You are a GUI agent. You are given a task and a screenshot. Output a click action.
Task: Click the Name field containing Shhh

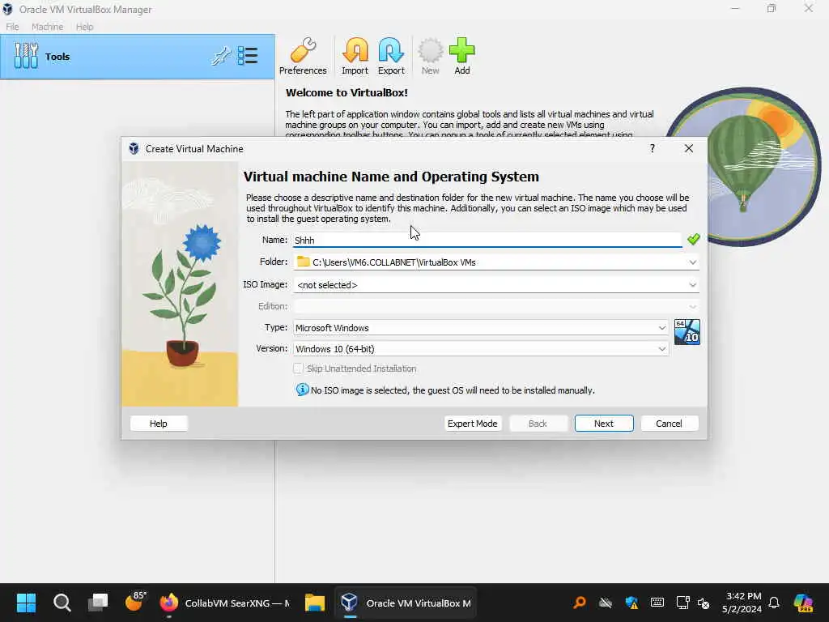click(x=487, y=240)
